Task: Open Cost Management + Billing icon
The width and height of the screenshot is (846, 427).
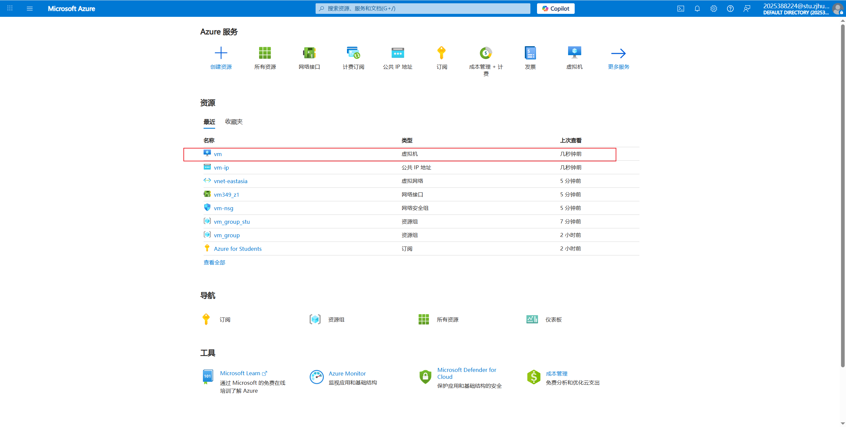Action: [x=486, y=53]
